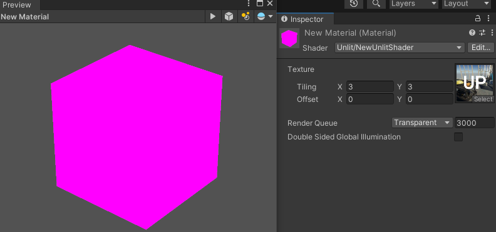Viewport: 496px width, 232px height.
Task: Open the undo history icon in the toolbar
Action: pyautogui.click(x=353, y=4)
